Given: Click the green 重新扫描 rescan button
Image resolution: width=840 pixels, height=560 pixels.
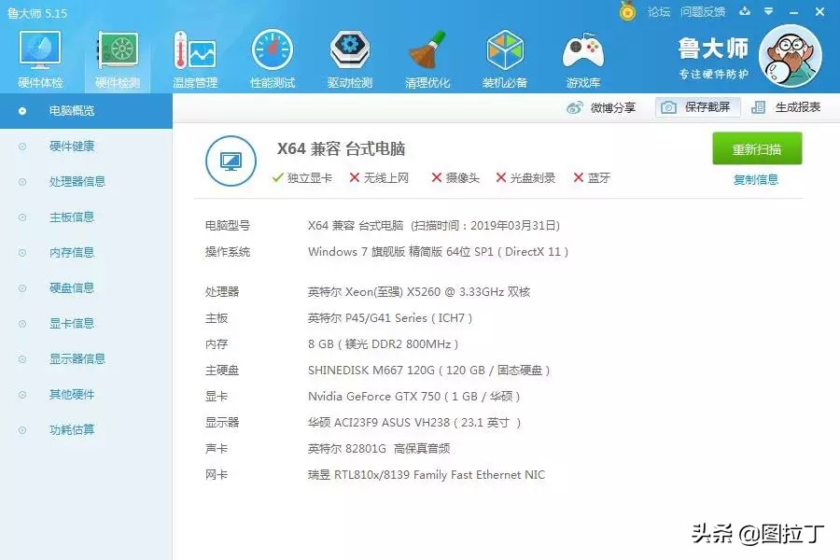Looking at the screenshot, I should pos(757,149).
